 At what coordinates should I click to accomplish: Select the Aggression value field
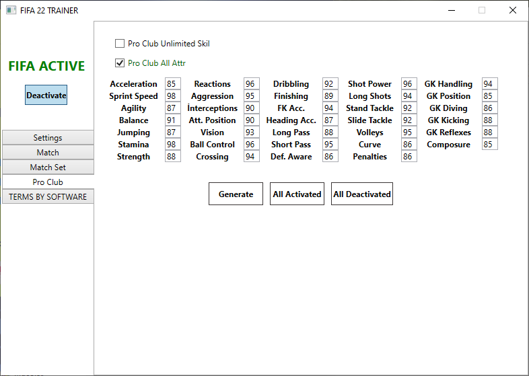click(x=252, y=96)
